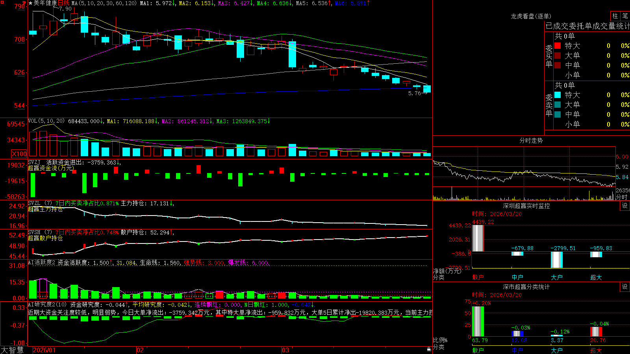Open the 设 settings for 深圳超赢实时监控
The image size is (630, 354).
click(625, 206)
